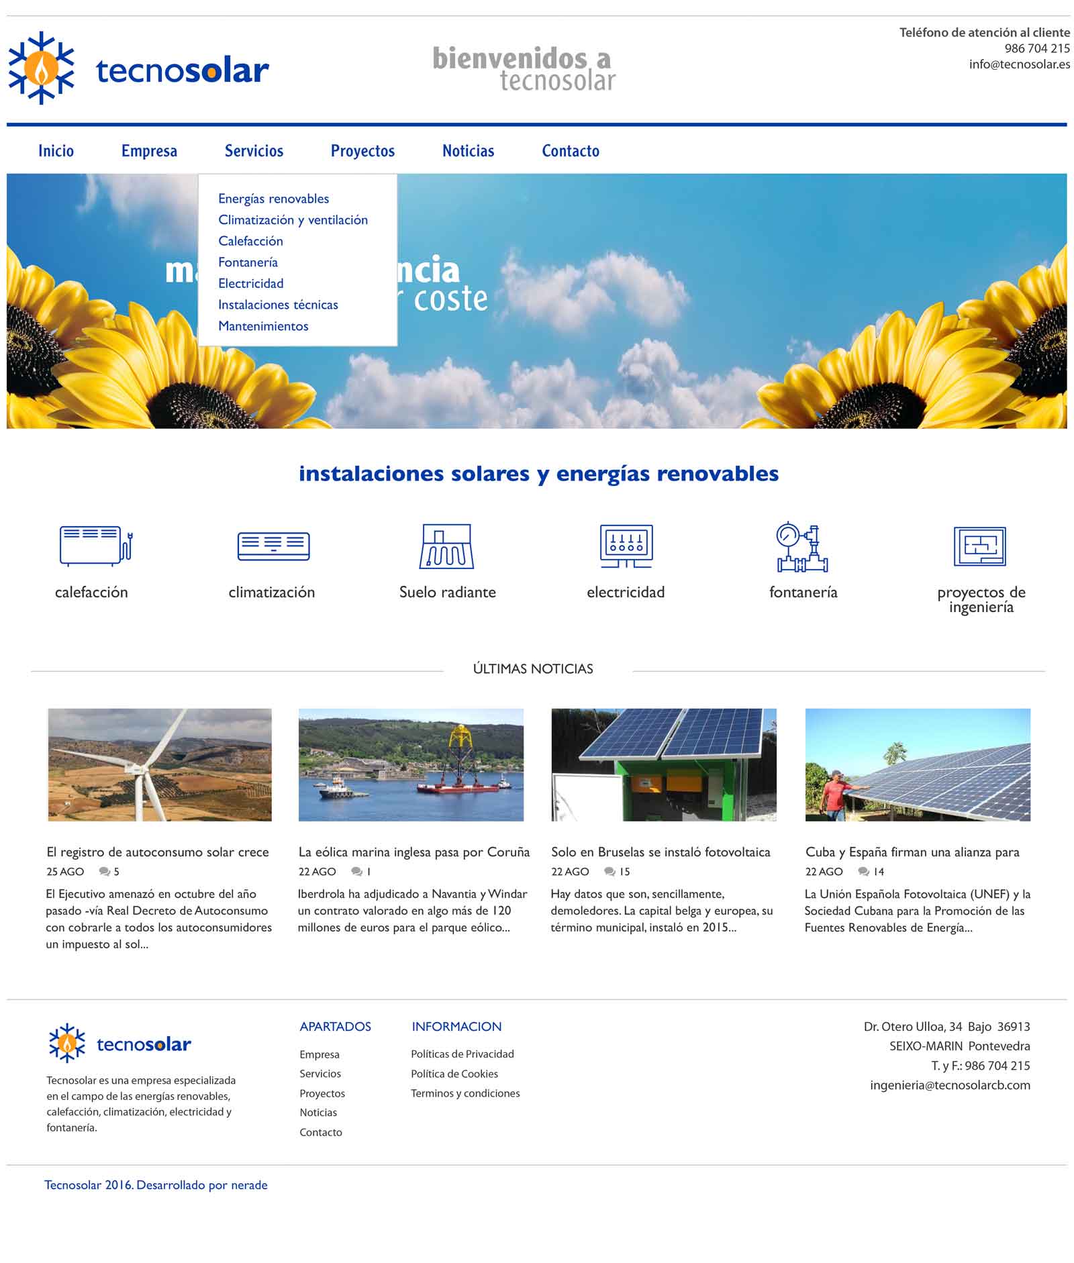Open the climatización air conditioner icon
This screenshot has height=1263, width=1074.
pyautogui.click(x=273, y=546)
